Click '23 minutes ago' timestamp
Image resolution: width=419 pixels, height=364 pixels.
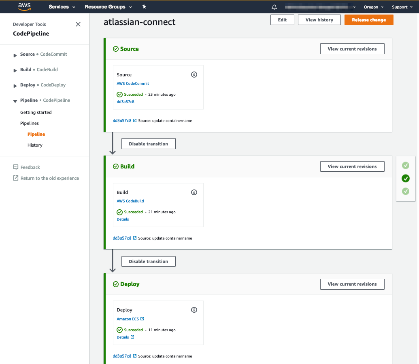point(162,95)
